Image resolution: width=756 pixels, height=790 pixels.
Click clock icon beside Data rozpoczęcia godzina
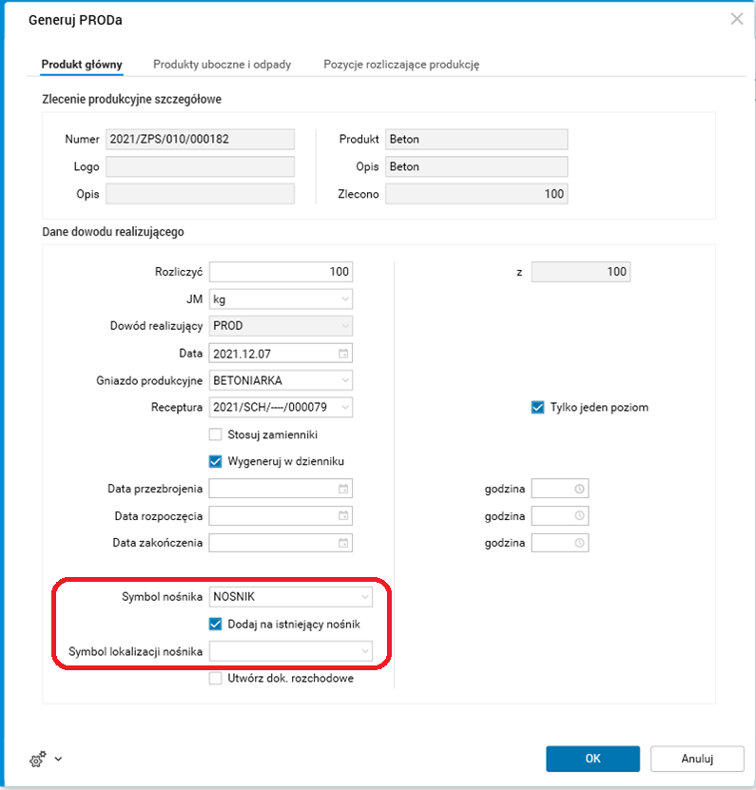pyautogui.click(x=578, y=516)
